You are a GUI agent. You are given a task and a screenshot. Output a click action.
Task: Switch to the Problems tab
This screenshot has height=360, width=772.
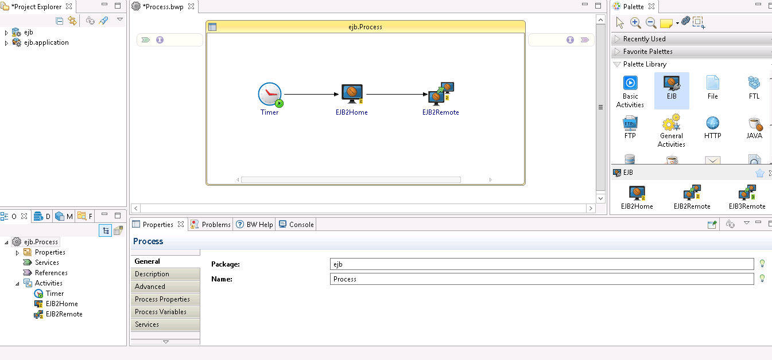pos(211,225)
